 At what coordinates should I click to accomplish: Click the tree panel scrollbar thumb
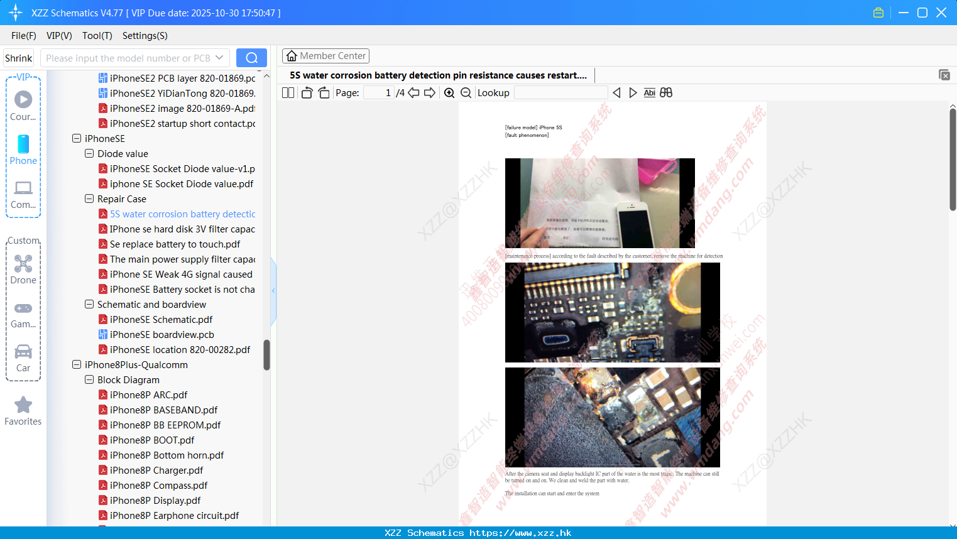(x=266, y=355)
